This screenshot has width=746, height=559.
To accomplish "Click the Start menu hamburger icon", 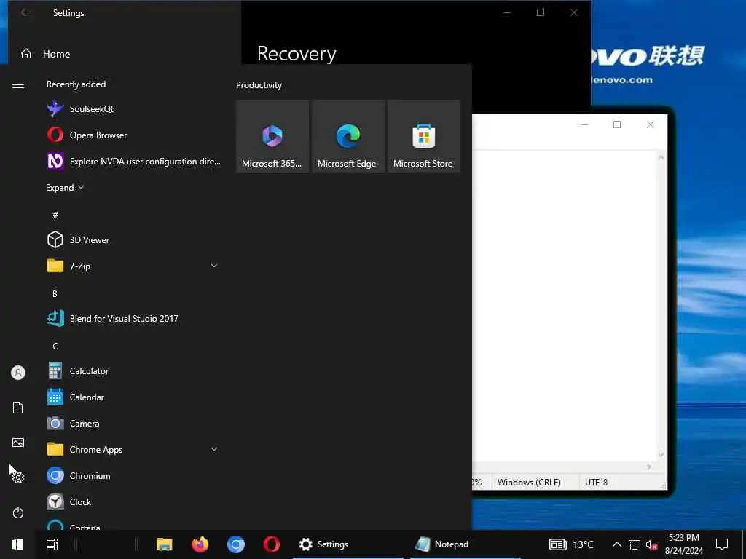I will [18, 84].
